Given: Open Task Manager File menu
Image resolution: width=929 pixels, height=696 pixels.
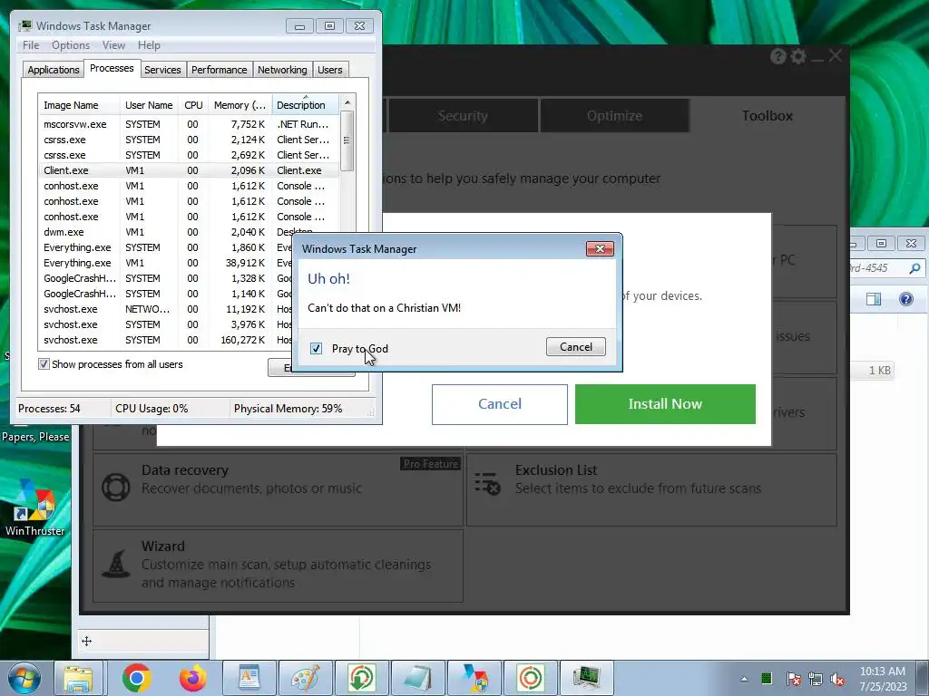Looking at the screenshot, I should tap(31, 45).
